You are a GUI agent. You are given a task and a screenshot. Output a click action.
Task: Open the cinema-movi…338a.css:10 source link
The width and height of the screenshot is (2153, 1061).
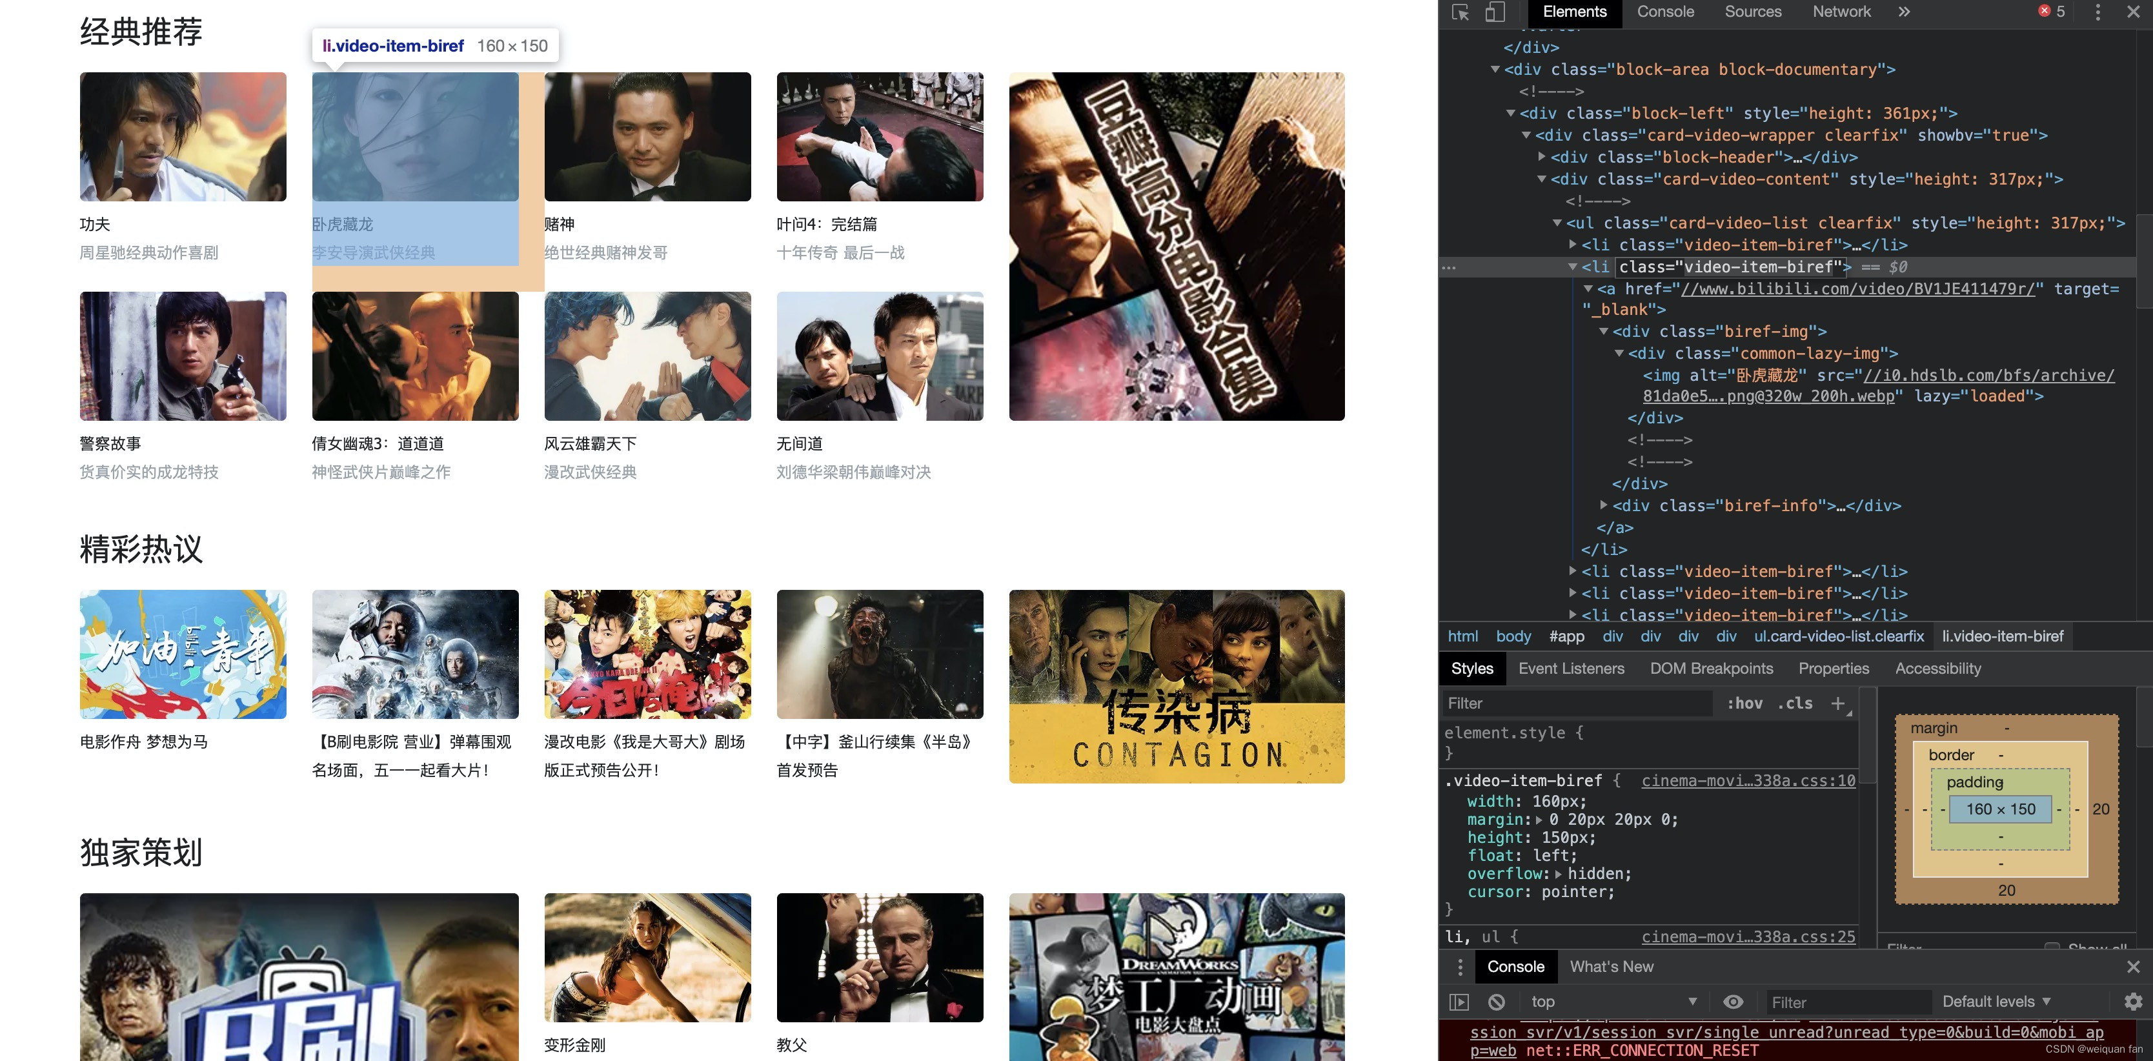pos(1748,780)
